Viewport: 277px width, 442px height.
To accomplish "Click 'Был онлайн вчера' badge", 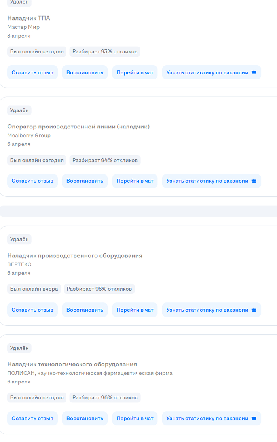I will 34,289.
